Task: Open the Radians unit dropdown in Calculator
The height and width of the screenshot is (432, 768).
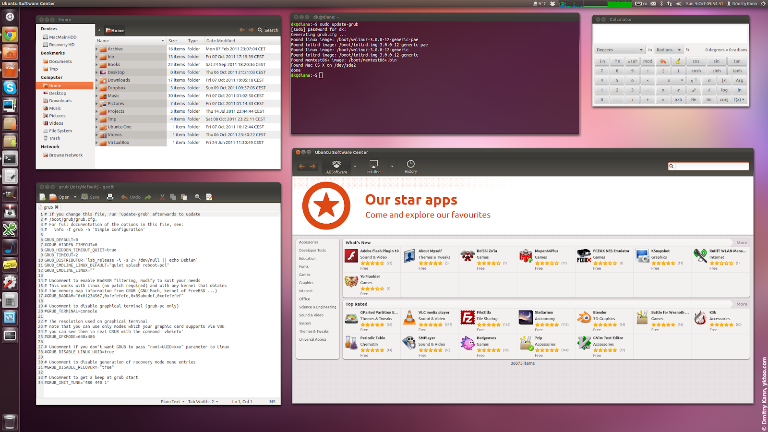Action: pyautogui.click(x=669, y=49)
